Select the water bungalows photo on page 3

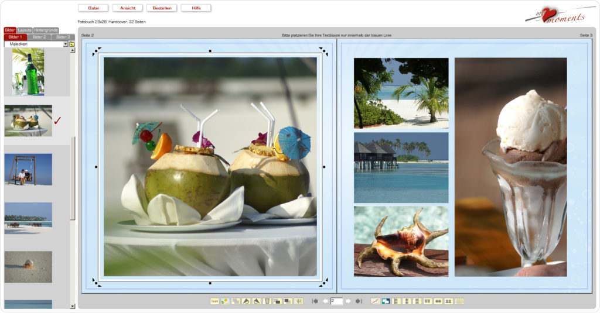coord(401,168)
